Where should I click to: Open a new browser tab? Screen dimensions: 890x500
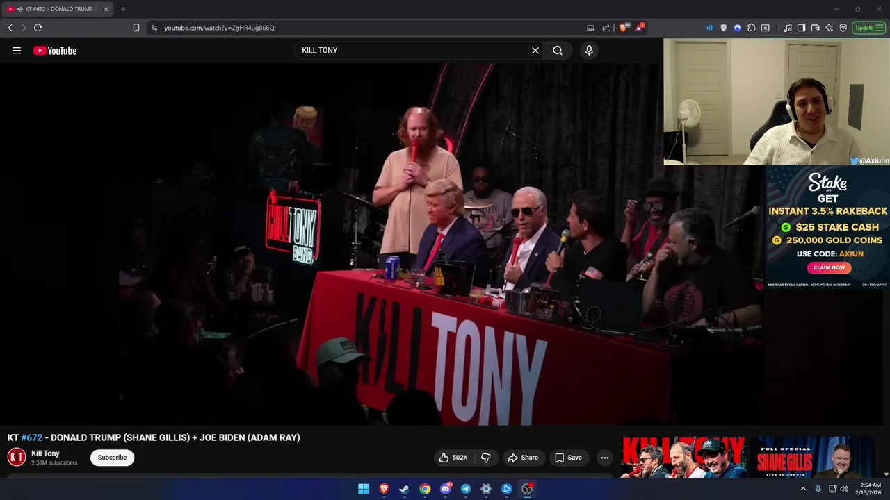(123, 9)
